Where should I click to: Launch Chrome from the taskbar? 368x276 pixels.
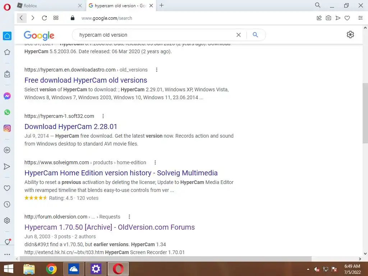pos(51,269)
